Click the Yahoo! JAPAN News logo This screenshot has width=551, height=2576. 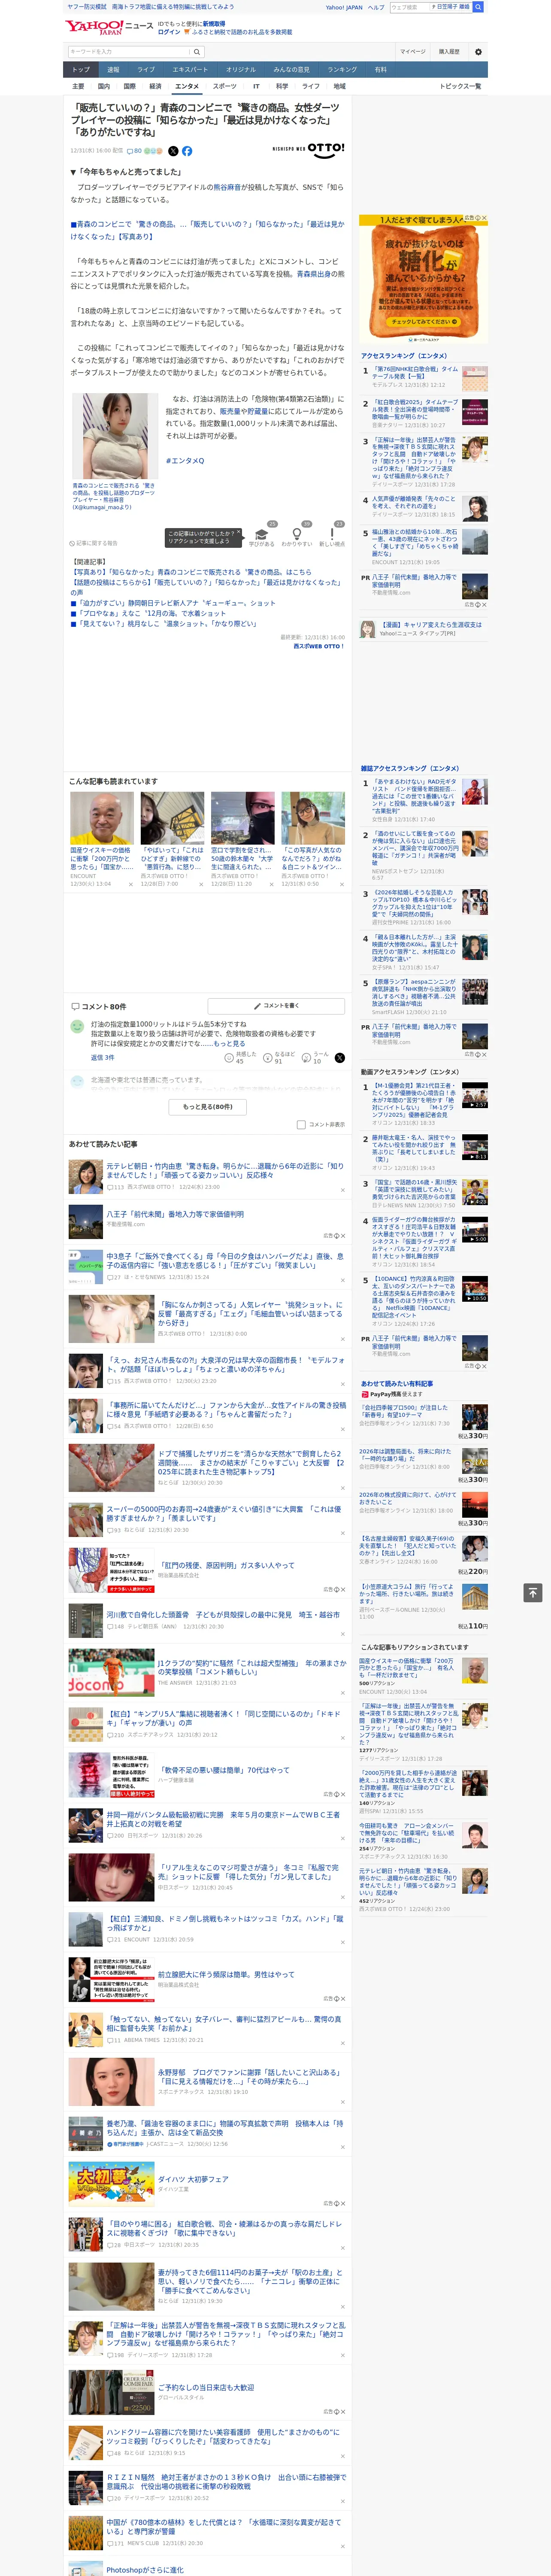pyautogui.click(x=109, y=27)
